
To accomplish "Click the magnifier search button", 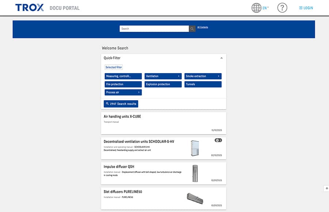I will pos(192,29).
